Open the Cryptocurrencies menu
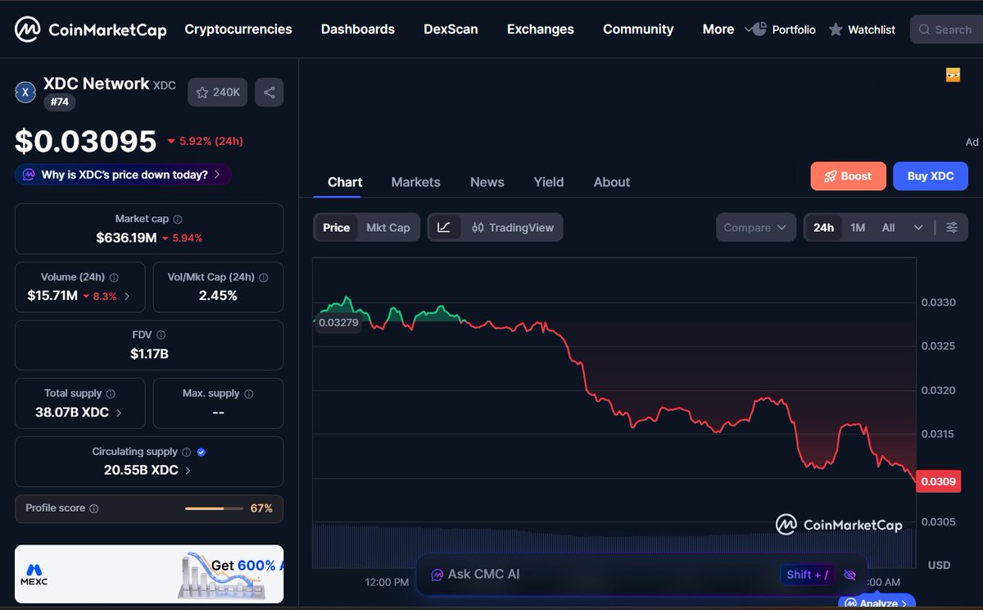Viewport: 983px width, 610px height. (238, 29)
